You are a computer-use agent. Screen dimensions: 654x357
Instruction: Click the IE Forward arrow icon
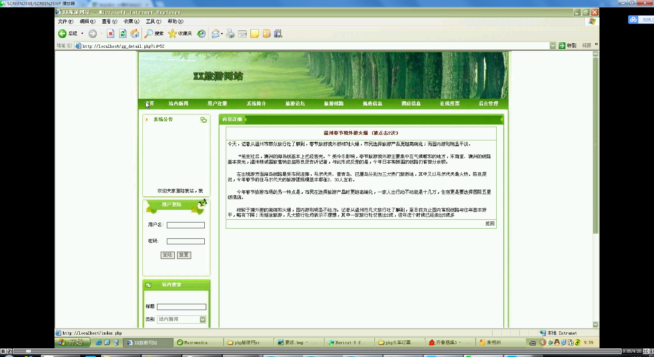pyautogui.click(x=93, y=33)
